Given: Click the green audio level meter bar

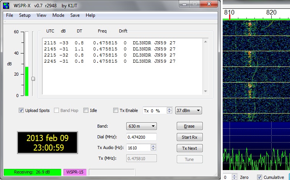Looking at the screenshot, I should click(x=27, y=81).
